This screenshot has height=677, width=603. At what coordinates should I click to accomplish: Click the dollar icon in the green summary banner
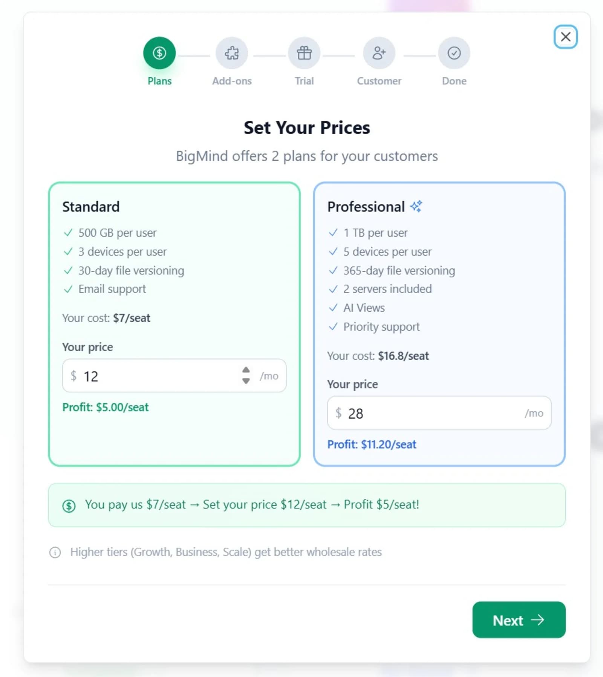tap(69, 505)
